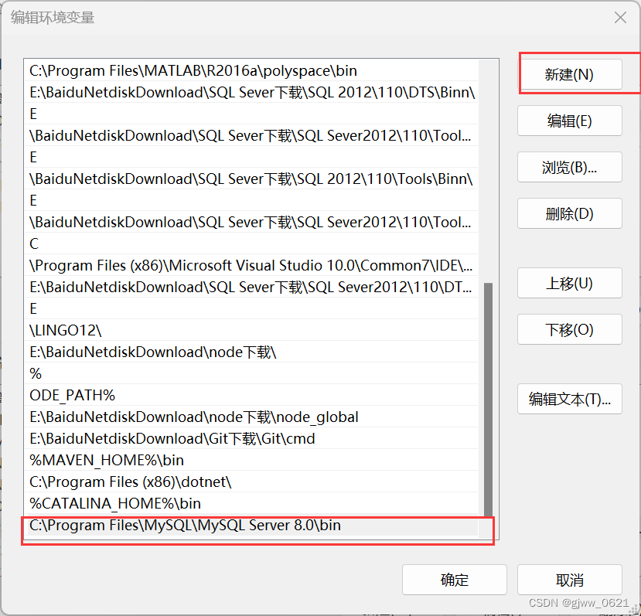Select the SQL Sever2012\110\DT... entry
641x616 pixels.
[x=251, y=288]
